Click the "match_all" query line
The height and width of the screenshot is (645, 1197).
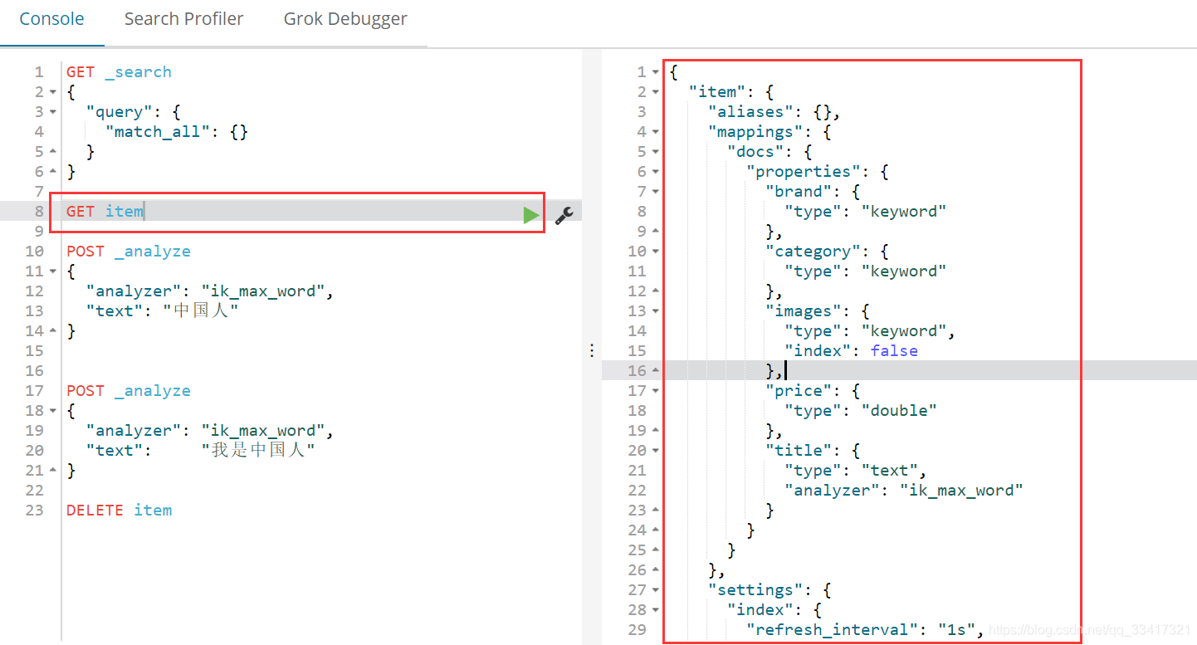(x=176, y=132)
